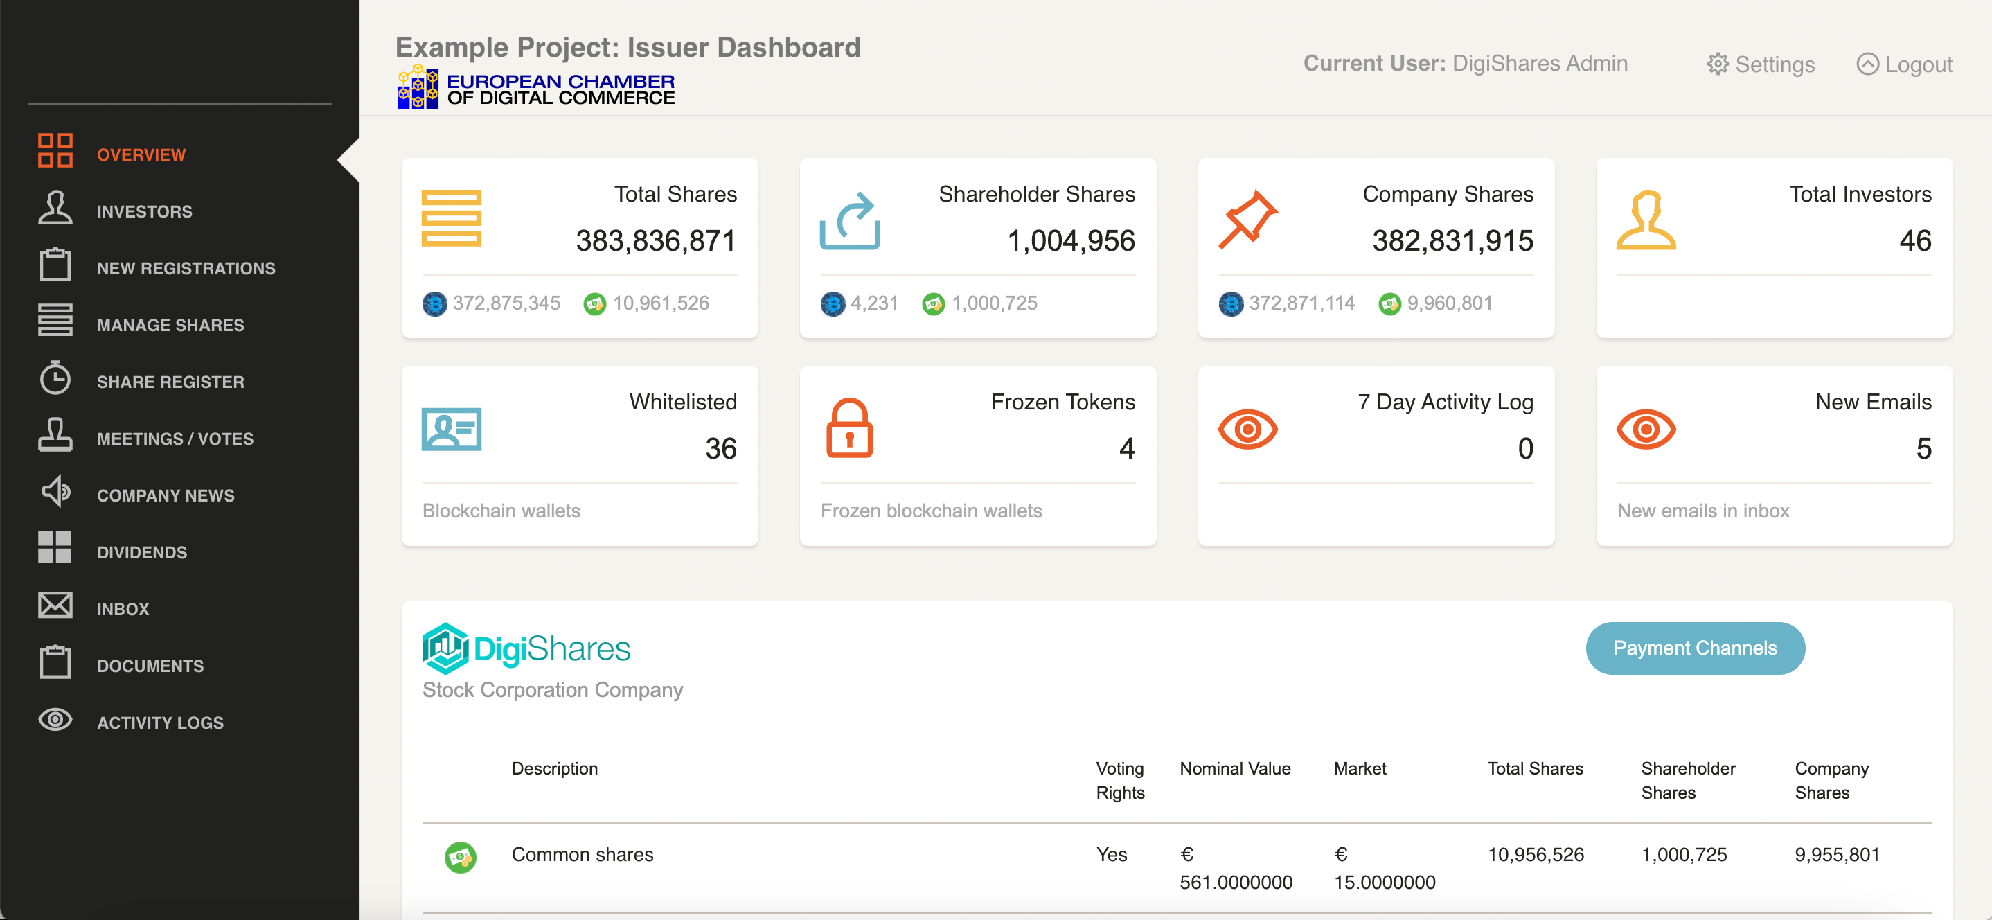1992x920 pixels.
Task: Click 'New emails in inbox' caption
Action: coord(1702,511)
